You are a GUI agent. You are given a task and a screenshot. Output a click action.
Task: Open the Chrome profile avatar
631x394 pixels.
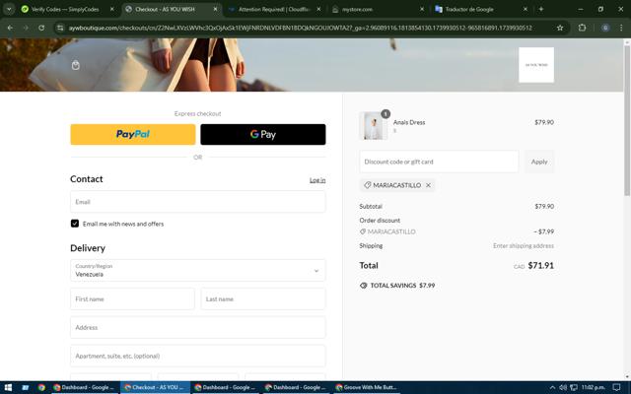pos(605,28)
